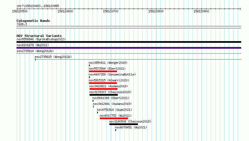Click the right arrow at ruler end

click(x=240, y=9)
